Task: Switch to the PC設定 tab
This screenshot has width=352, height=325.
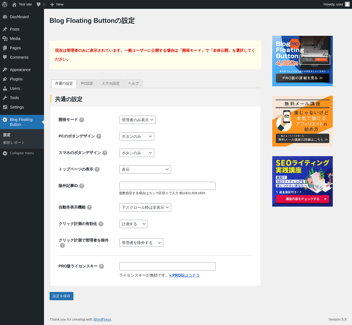Action: point(87,83)
